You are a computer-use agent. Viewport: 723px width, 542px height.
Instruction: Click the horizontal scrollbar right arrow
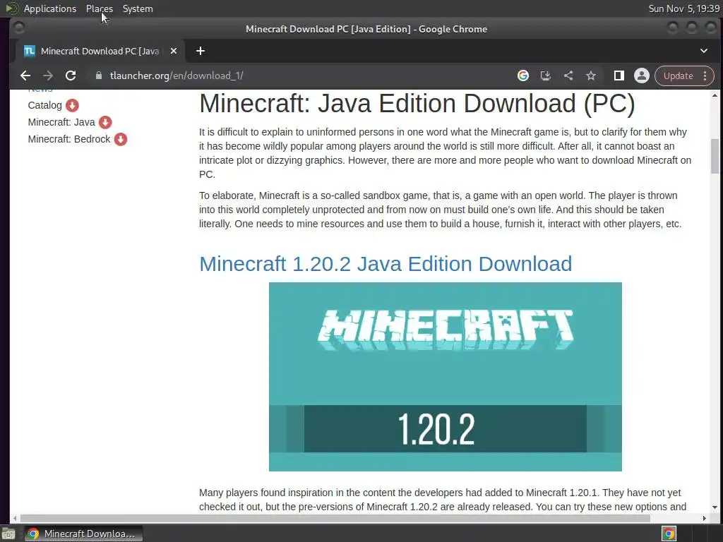click(x=704, y=519)
